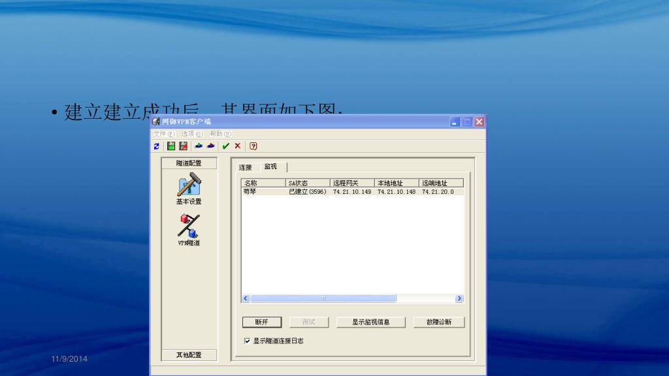Screen dimensions: 669x376
Task: Click the blue refresh arrows toolbar icon
Action: 157,146
